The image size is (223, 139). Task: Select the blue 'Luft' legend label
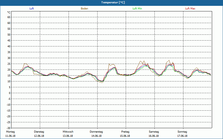click(31, 9)
